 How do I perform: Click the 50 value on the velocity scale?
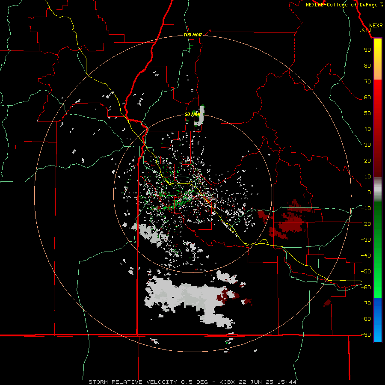pos(367,113)
